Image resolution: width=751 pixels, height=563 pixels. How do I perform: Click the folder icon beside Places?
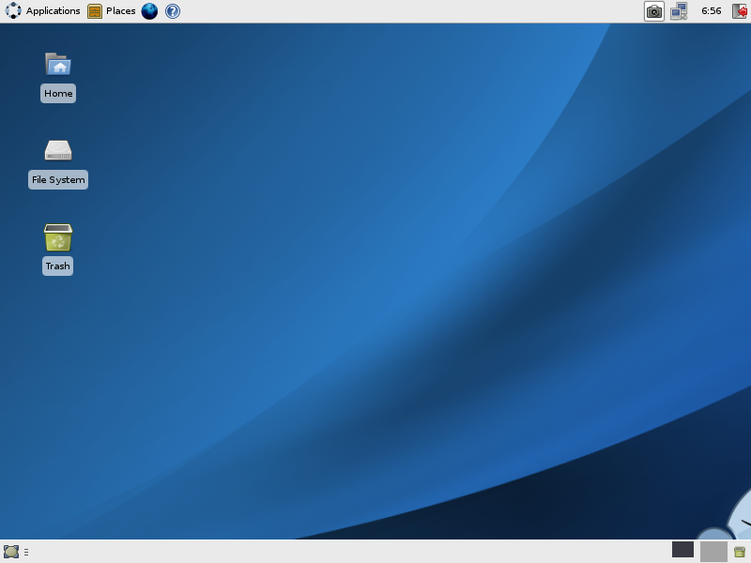tap(95, 11)
